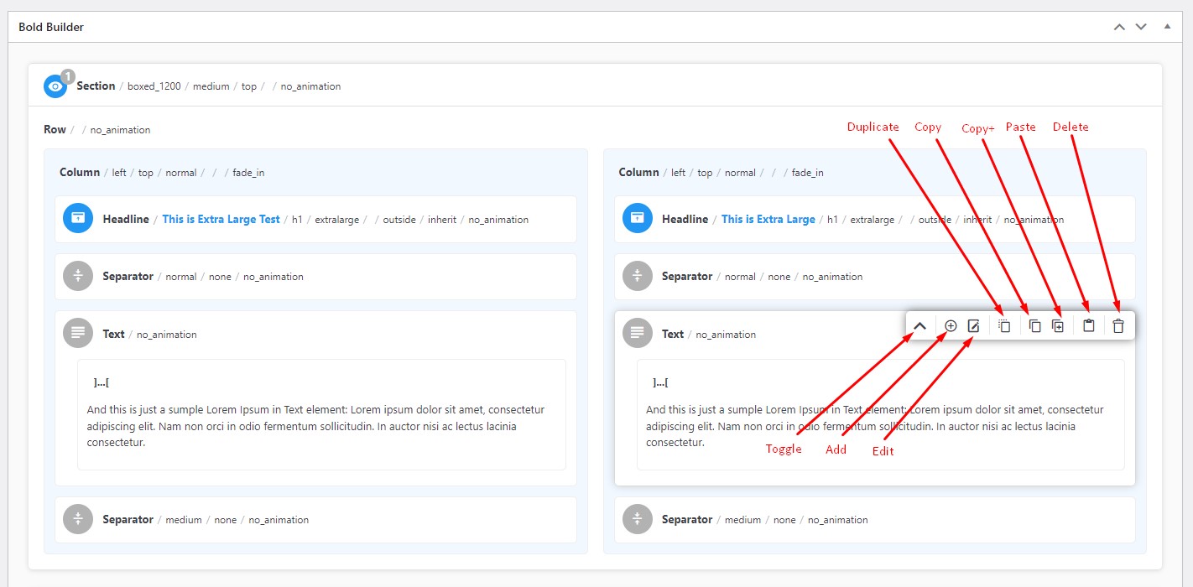Click right column Lorem Ipsum paragraph
The height and width of the screenshot is (587, 1193).
pos(875,426)
